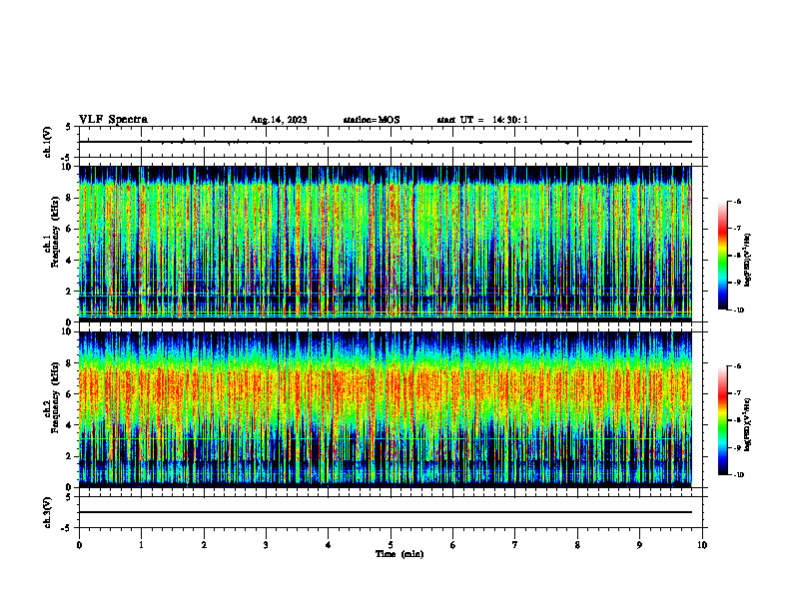Click the ch.2 color bar "log(PSD)" label

(748, 425)
